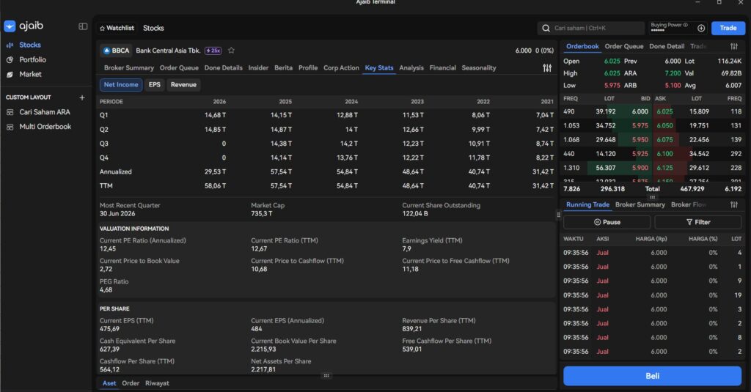
Task: Click the 25x leverage badge
Action: (213, 51)
